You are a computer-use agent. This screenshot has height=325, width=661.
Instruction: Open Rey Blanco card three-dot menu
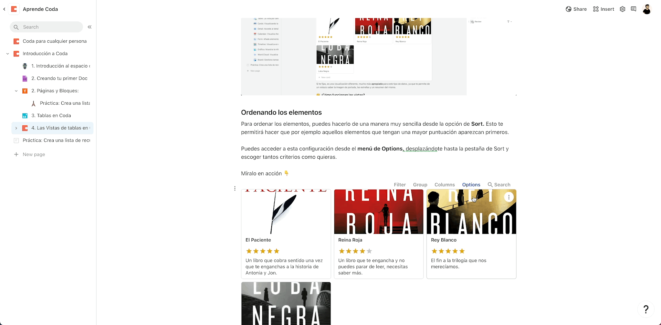[x=509, y=197]
